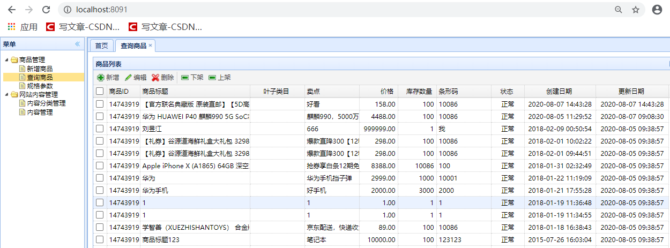Viewport: 670px width, 248px height.
Task: Open 查询商品 in the menu tree
Action: 40,77
